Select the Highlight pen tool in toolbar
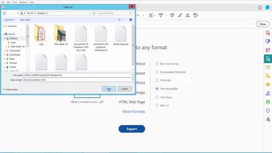Screen dimensions: 272x153 coord(180,15)
